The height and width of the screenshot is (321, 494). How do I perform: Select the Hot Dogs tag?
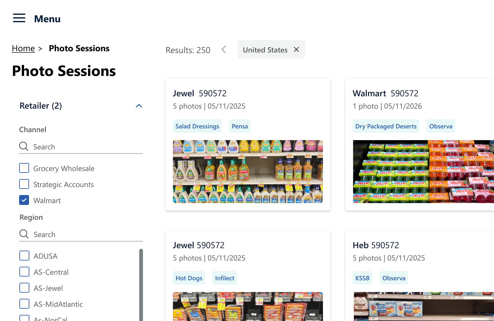189,278
